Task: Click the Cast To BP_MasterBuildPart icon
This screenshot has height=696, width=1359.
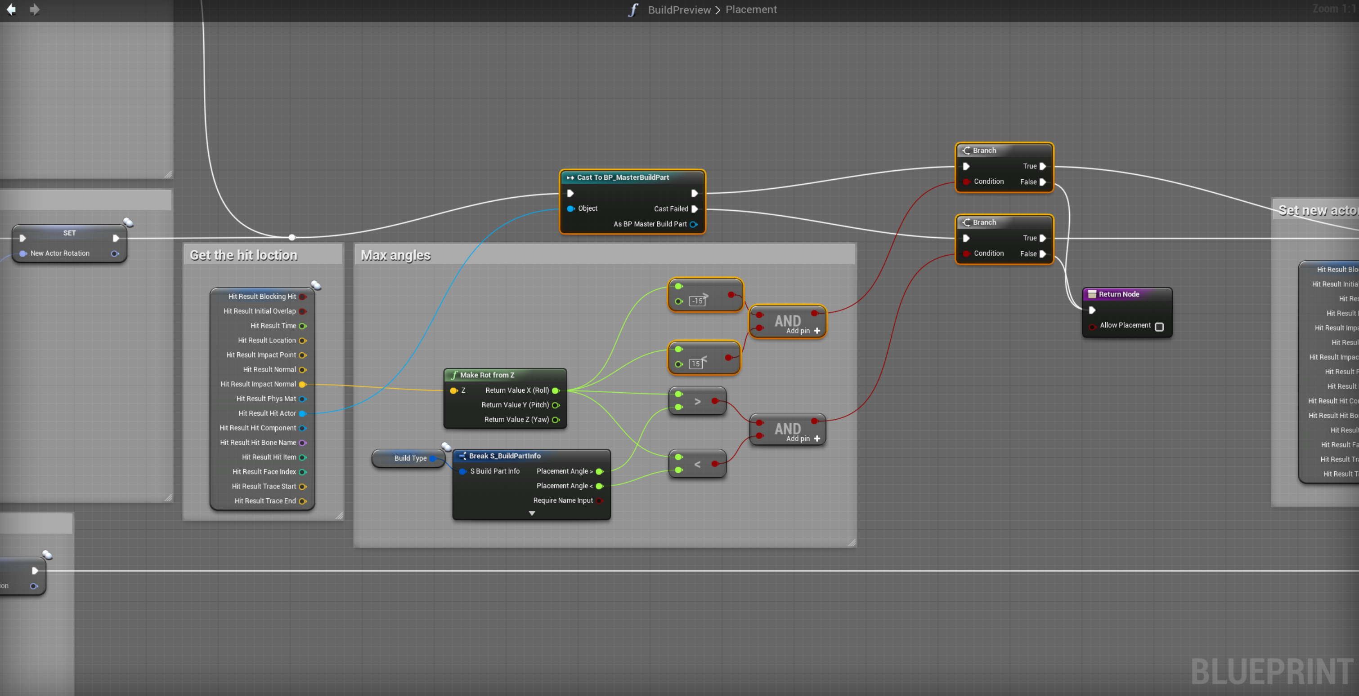Action: click(570, 177)
